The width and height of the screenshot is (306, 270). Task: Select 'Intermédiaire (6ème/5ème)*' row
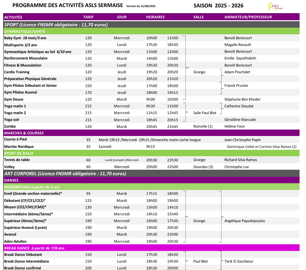click(x=29, y=214)
